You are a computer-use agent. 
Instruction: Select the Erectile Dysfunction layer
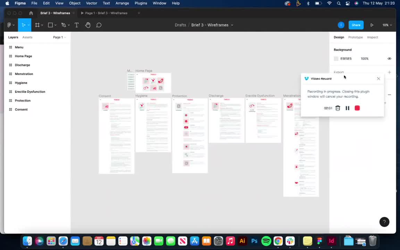click(30, 92)
